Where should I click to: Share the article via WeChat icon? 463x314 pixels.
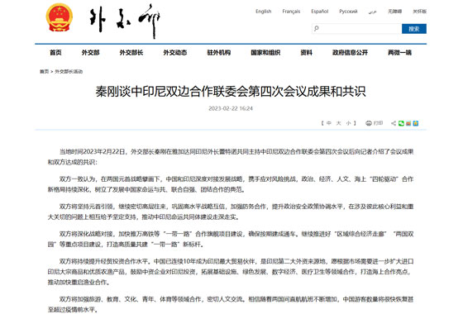[x=401, y=123]
